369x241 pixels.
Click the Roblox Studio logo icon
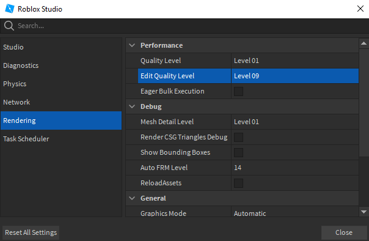point(10,9)
